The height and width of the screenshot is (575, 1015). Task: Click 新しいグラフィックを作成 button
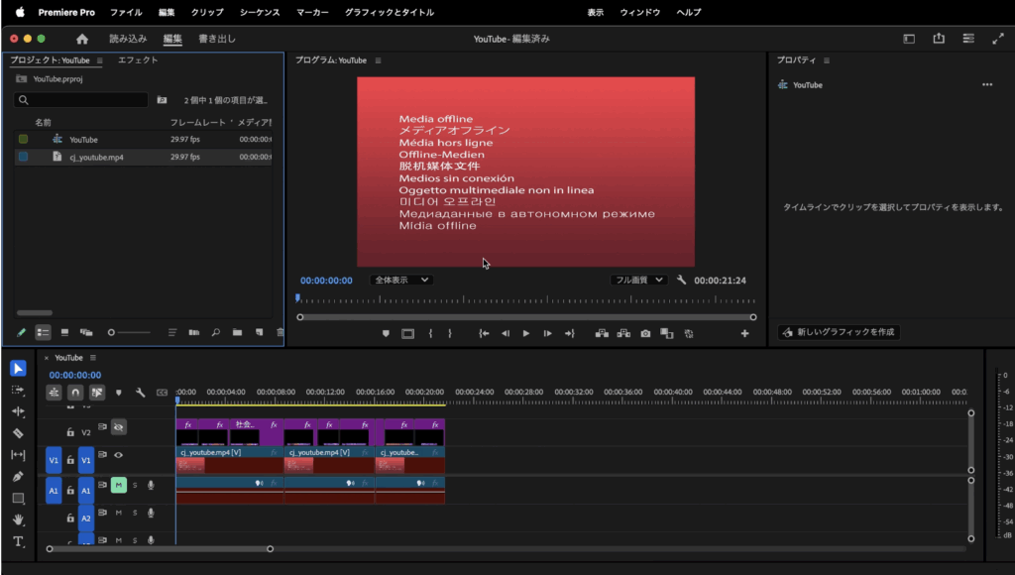839,332
